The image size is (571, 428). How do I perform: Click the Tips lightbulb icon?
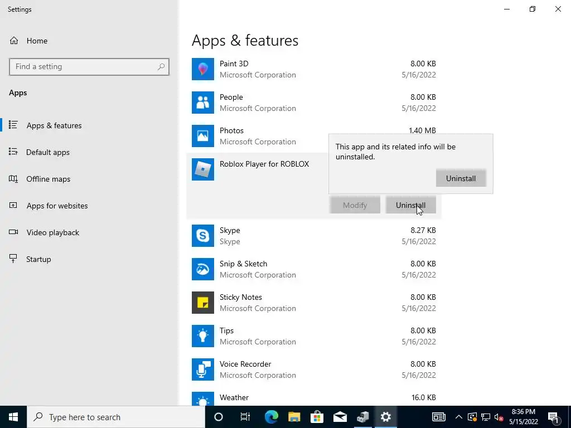click(x=203, y=336)
